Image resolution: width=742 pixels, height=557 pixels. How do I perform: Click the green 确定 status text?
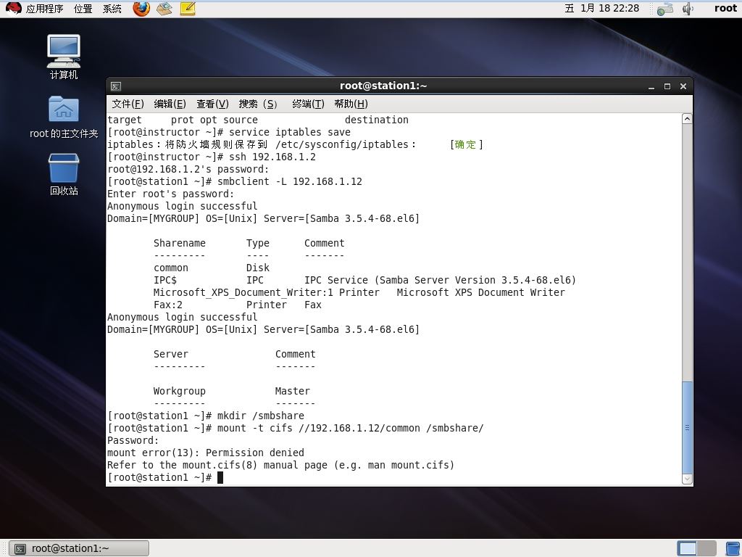(465, 144)
